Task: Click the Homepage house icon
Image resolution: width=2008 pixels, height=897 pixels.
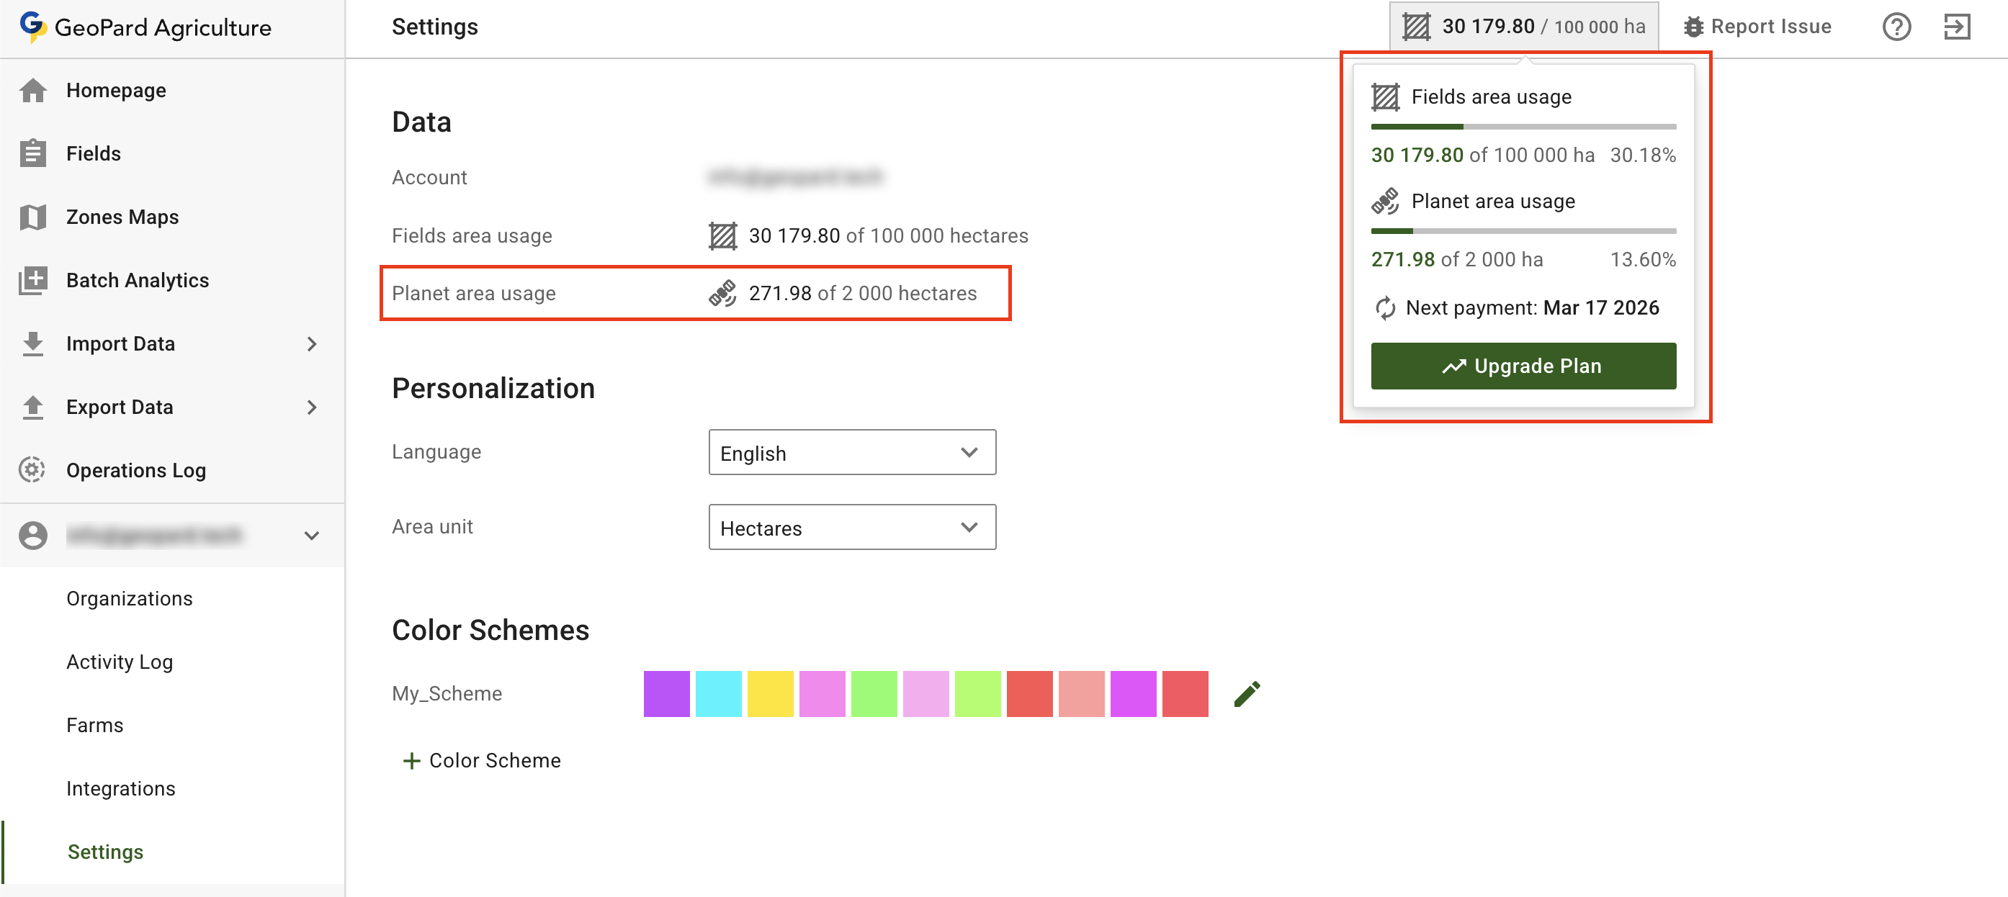Action: [32, 91]
